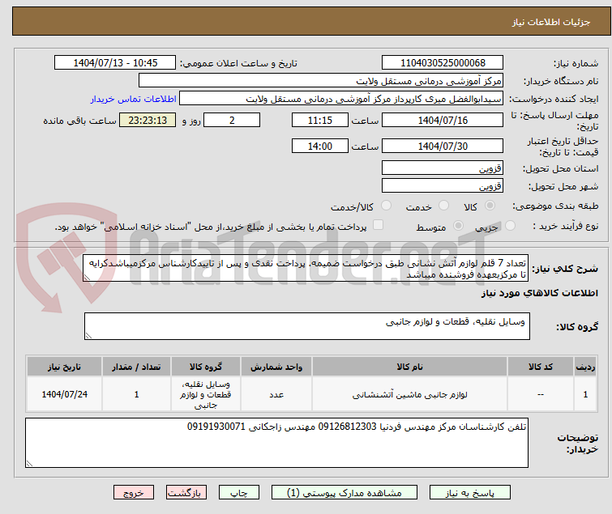
Task: Click the شرح کلی نیاز text area
Action: tap(306, 268)
